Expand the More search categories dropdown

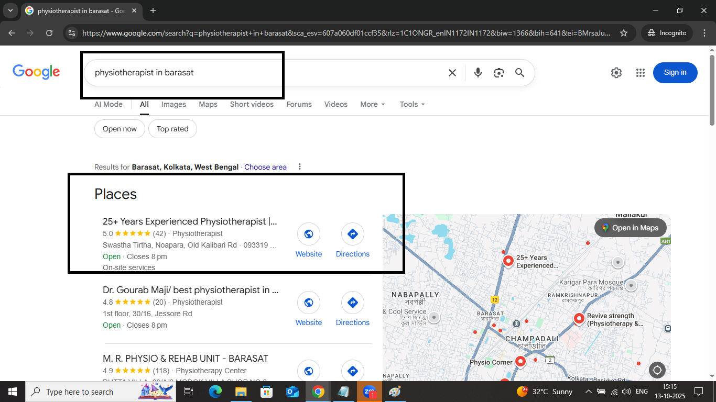point(372,104)
